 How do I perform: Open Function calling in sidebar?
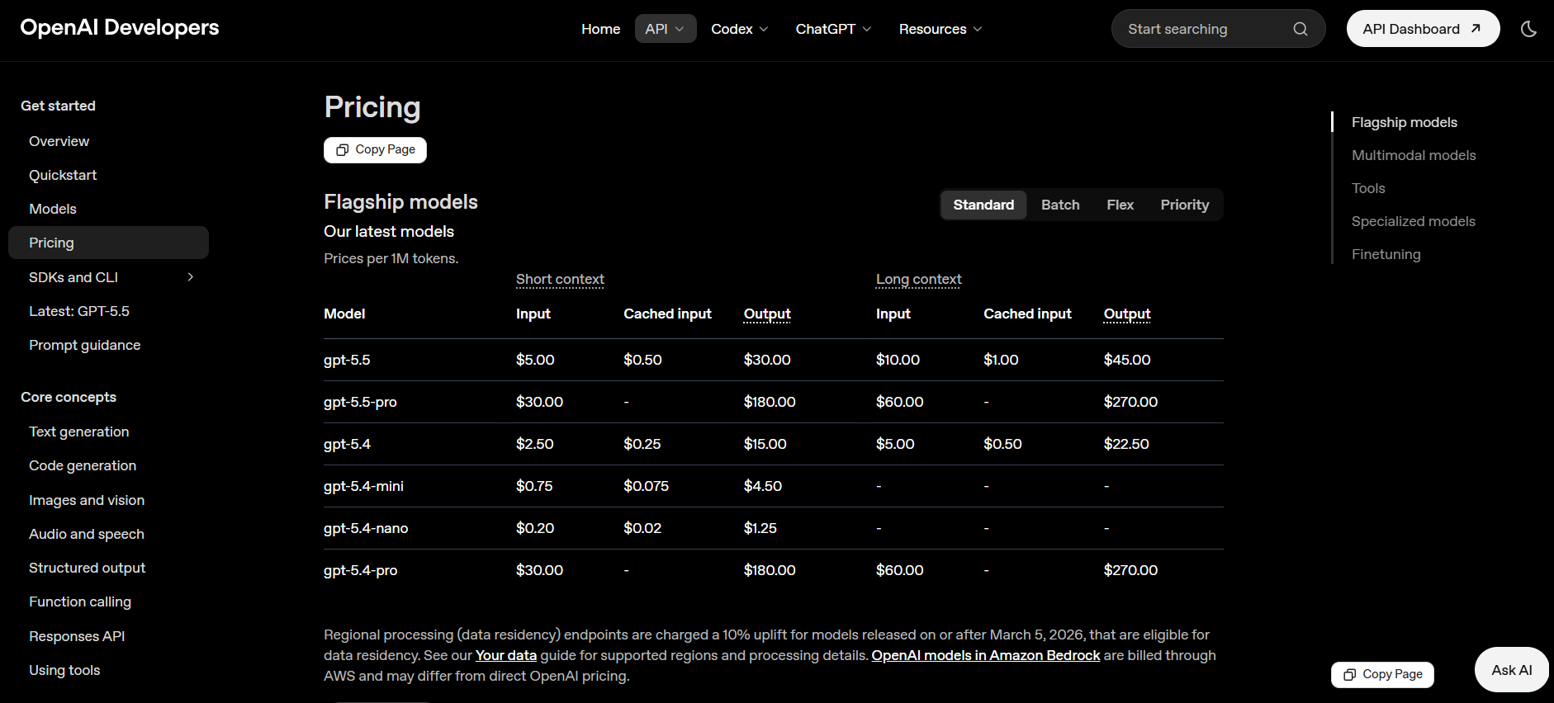(x=80, y=602)
